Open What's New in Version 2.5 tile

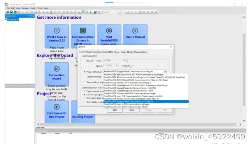pyautogui.click(x=57, y=36)
